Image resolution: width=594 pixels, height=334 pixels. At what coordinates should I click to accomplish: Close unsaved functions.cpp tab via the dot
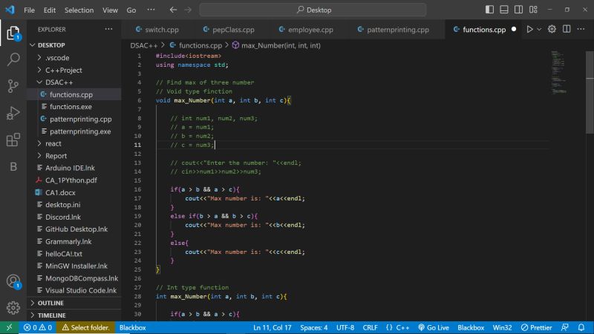coord(514,29)
